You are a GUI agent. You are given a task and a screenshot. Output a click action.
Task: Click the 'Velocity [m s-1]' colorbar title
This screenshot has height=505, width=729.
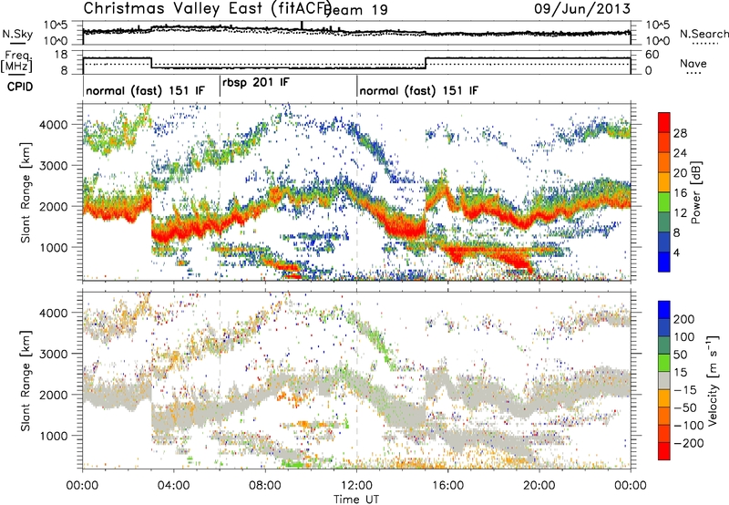(714, 380)
